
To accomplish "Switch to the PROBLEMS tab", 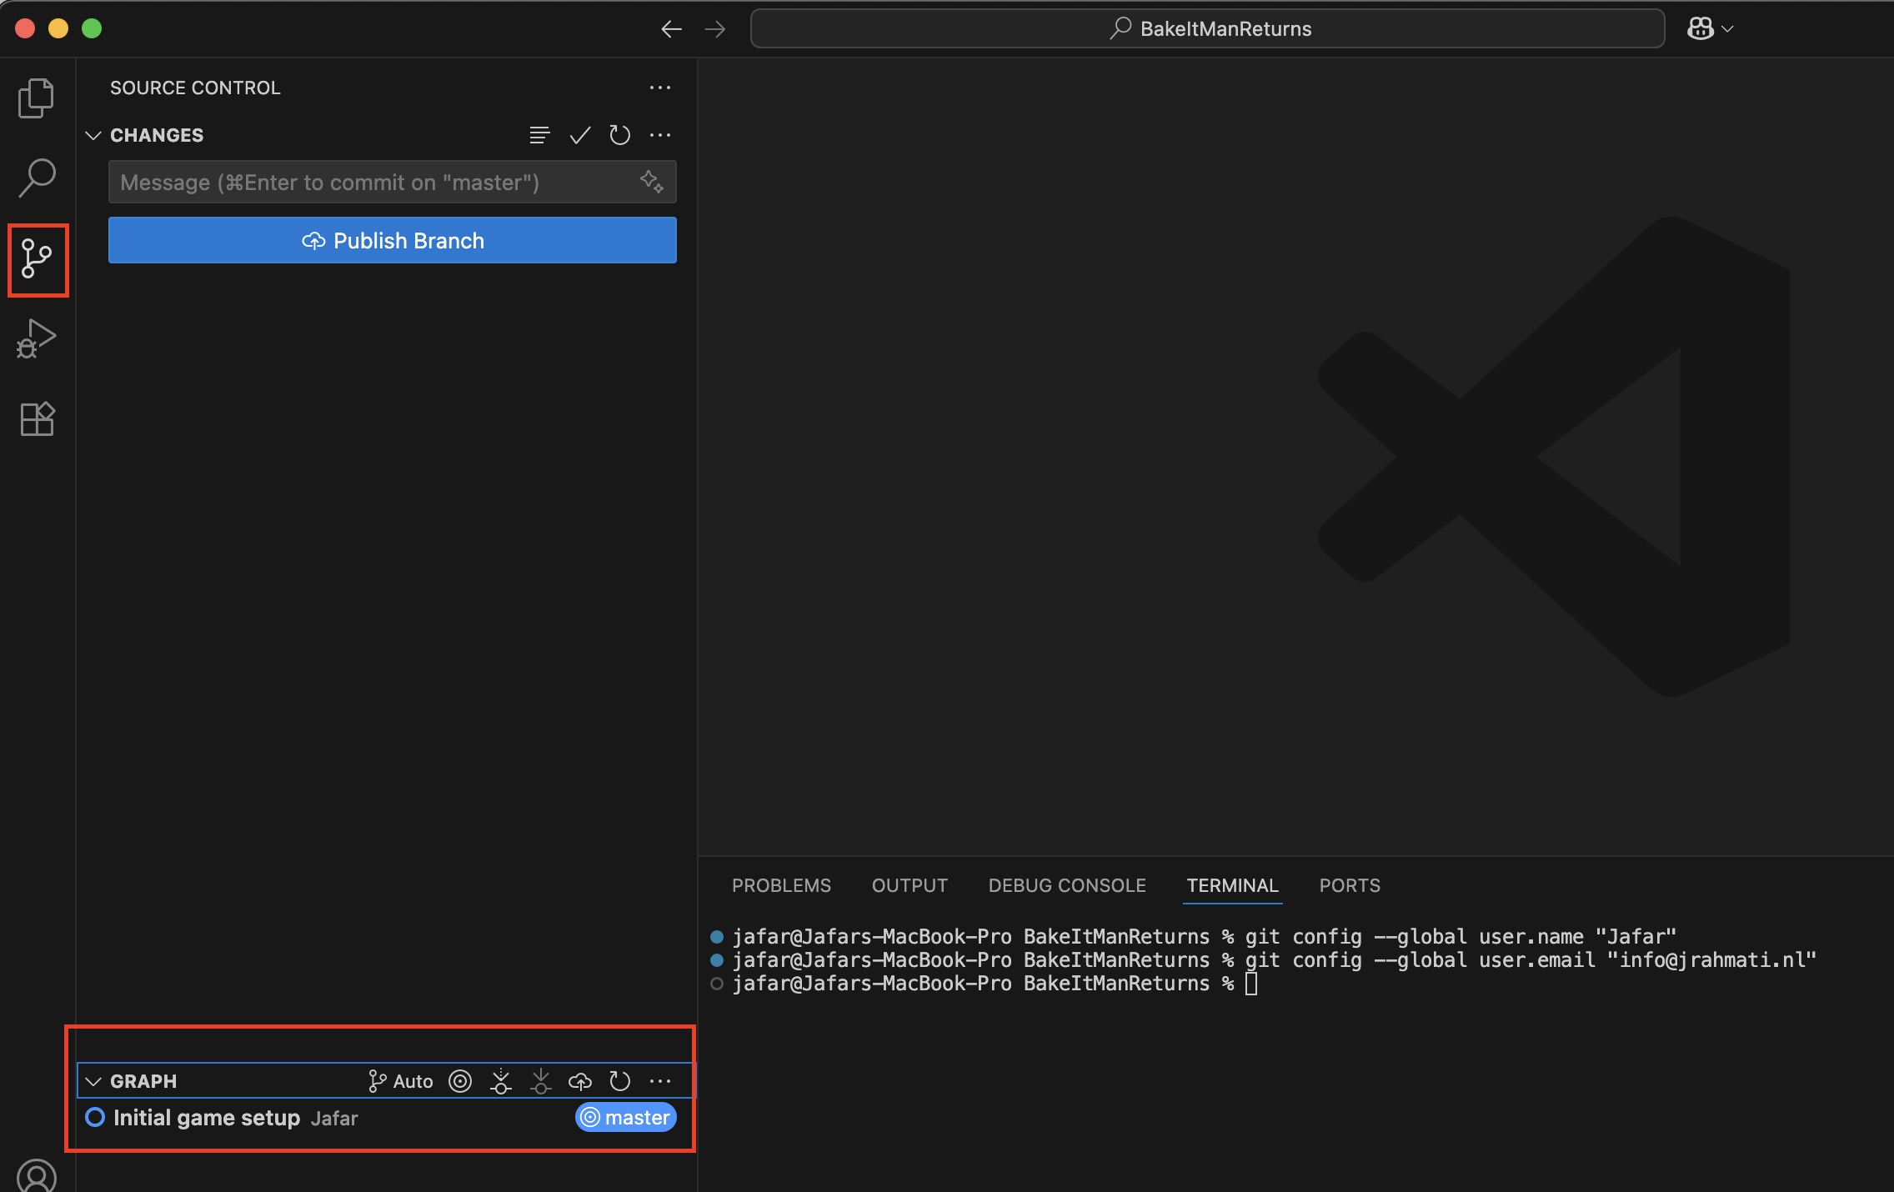I will pyautogui.click(x=781, y=885).
